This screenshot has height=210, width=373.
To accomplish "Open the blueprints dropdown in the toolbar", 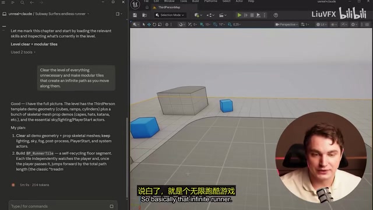I will pos(210,15).
